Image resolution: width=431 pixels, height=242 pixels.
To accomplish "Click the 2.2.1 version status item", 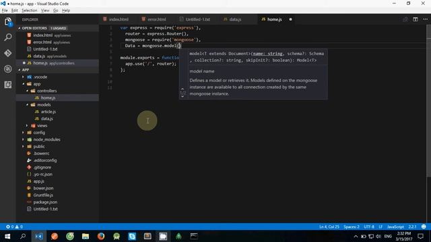I will (x=412, y=227).
